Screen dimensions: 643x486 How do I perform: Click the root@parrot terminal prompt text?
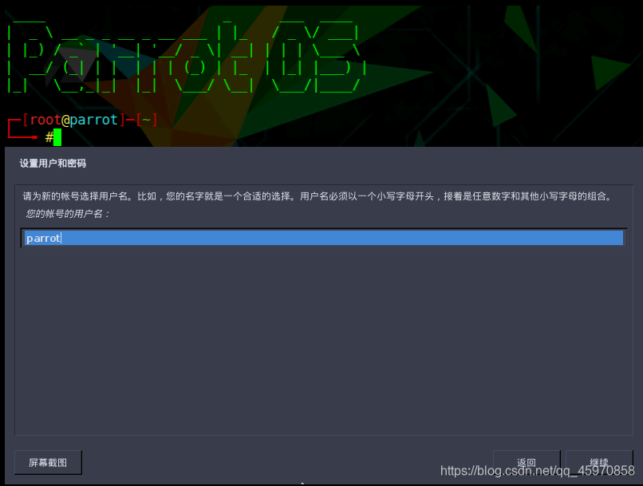pyautogui.click(x=74, y=120)
